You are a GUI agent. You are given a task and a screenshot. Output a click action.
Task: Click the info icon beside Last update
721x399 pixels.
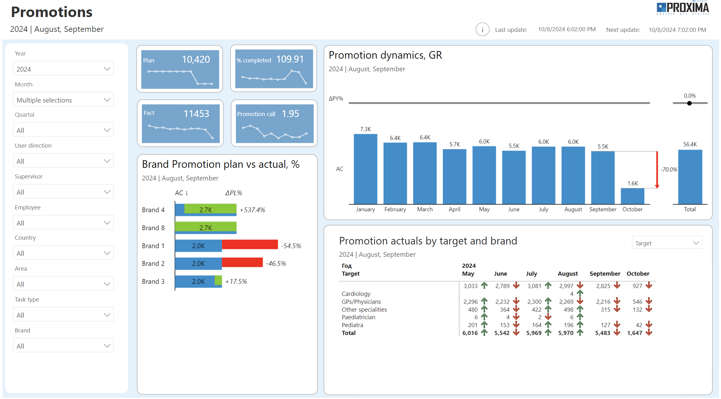(x=482, y=29)
